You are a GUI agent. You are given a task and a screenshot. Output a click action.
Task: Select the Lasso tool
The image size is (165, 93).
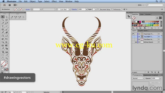tap(7, 20)
